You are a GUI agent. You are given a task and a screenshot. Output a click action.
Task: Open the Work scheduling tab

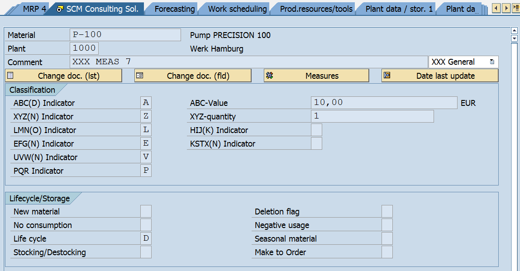click(237, 9)
